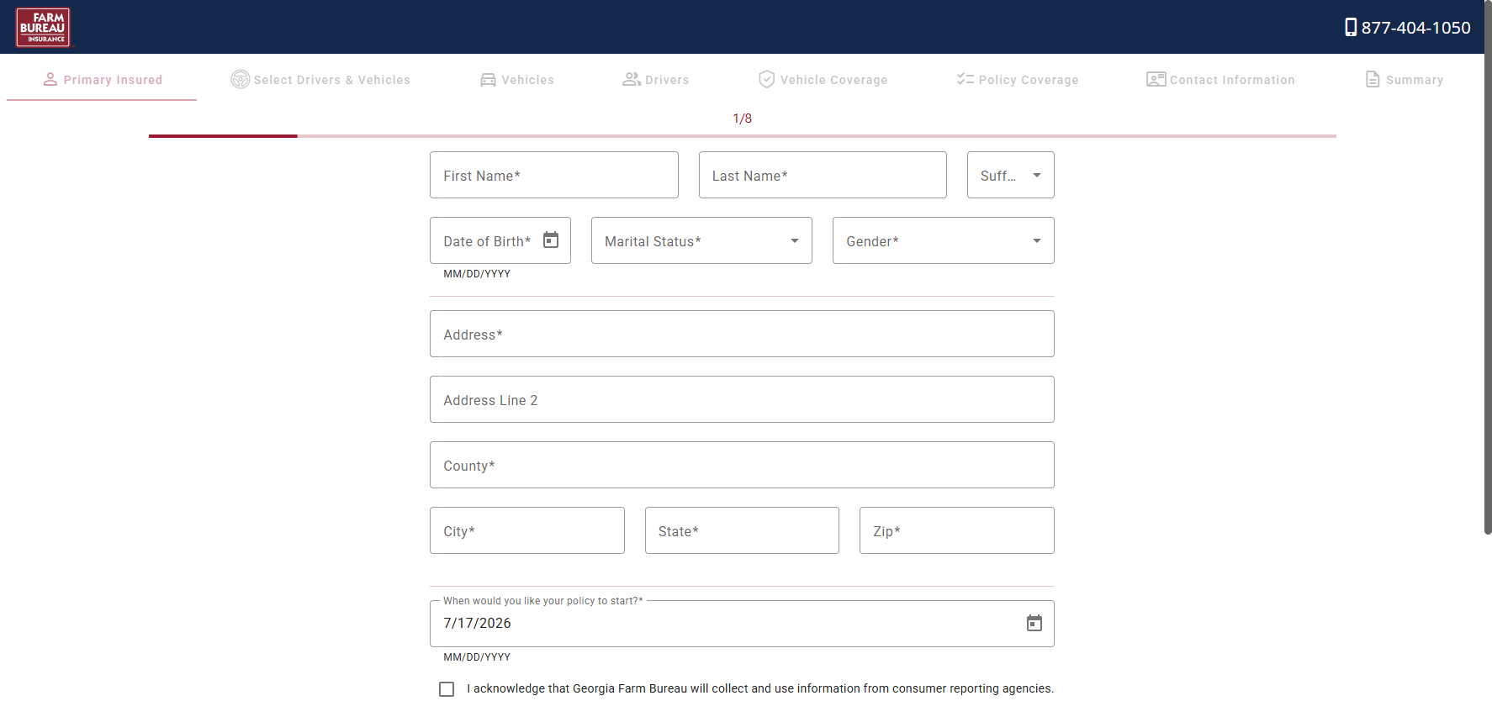The width and height of the screenshot is (1492, 701).
Task: Click the Date of Birth field
Action: pyautogui.click(x=500, y=240)
